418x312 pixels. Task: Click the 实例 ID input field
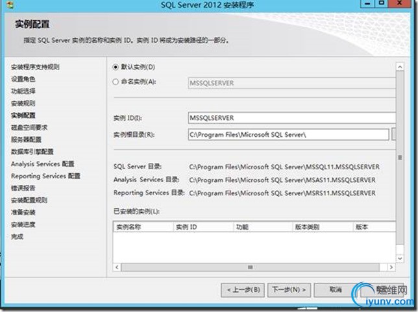coord(291,118)
